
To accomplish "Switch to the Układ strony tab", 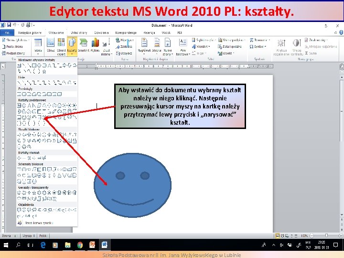I will pyautogui.click(x=79, y=32).
